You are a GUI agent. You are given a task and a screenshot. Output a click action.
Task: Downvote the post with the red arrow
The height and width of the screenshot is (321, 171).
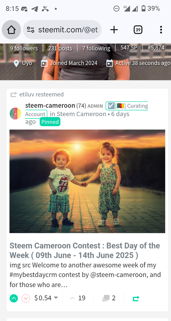point(26,298)
